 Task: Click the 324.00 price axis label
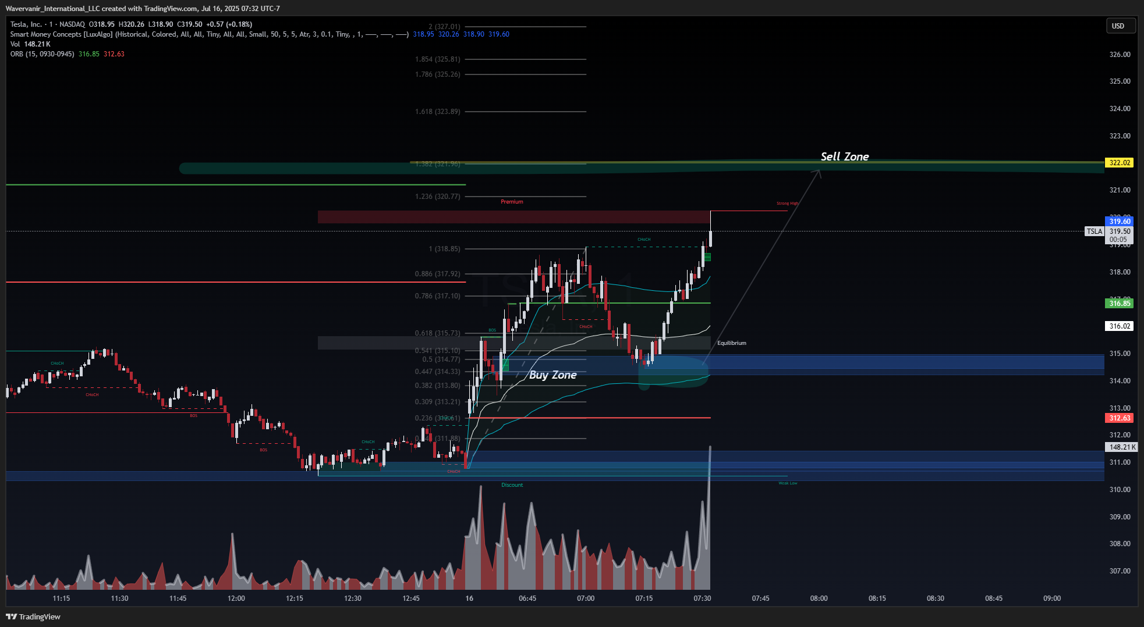click(x=1120, y=109)
